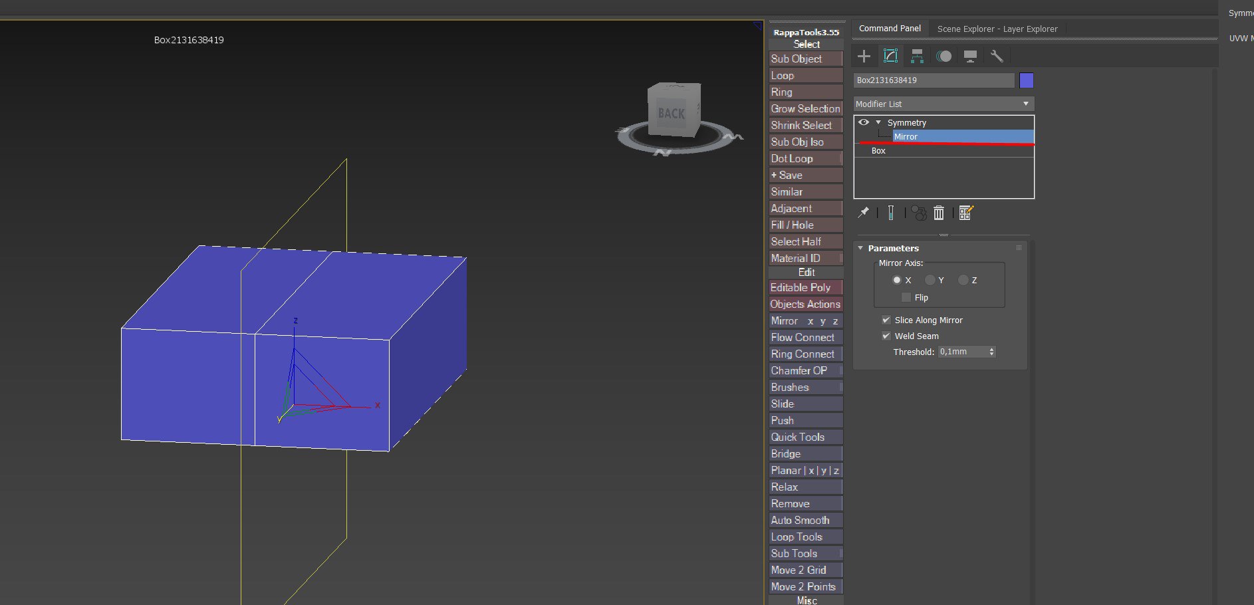Click the Similar button
This screenshot has width=1254, height=605.
[806, 191]
